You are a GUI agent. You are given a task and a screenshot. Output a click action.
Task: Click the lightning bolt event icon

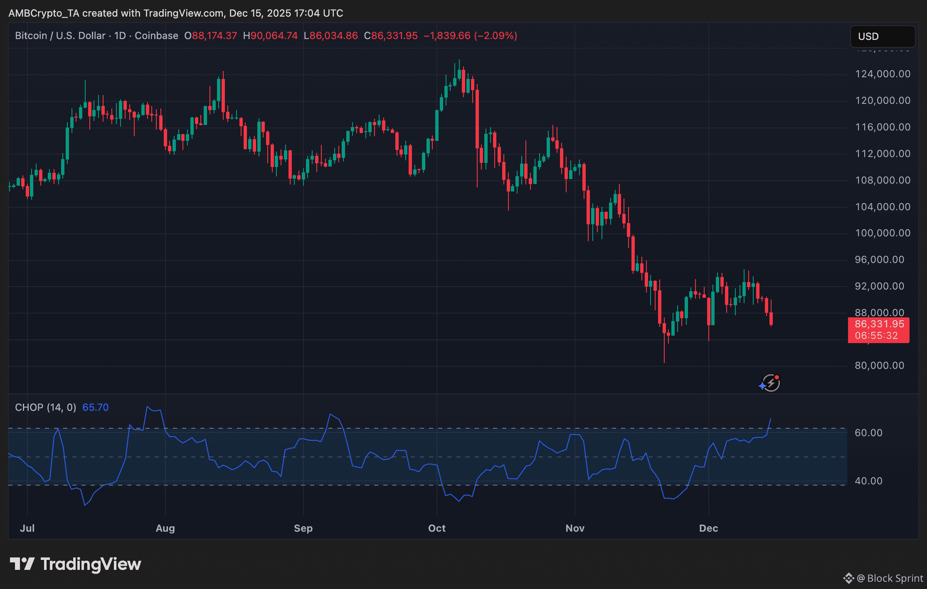point(772,383)
